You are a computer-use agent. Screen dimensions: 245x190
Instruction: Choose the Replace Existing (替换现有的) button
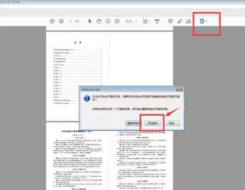(x=133, y=123)
